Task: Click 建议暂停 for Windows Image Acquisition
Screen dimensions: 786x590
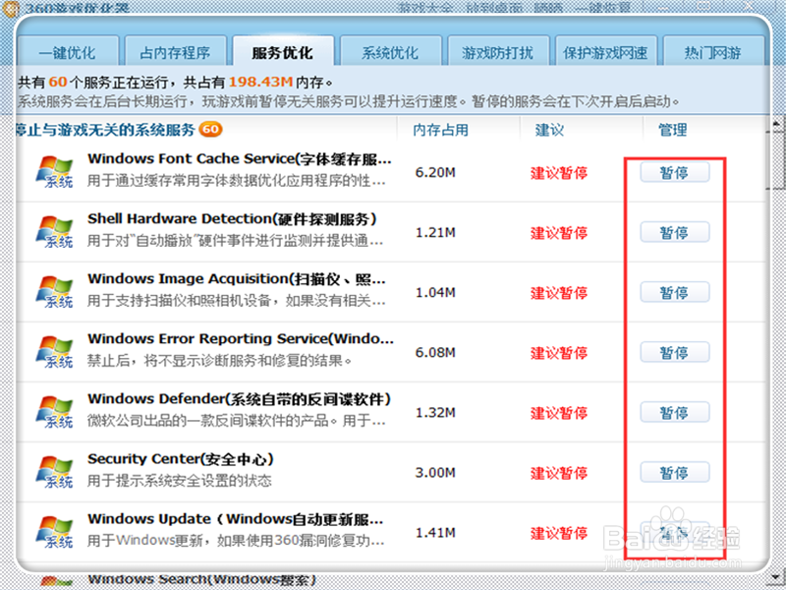Action: pos(559,293)
